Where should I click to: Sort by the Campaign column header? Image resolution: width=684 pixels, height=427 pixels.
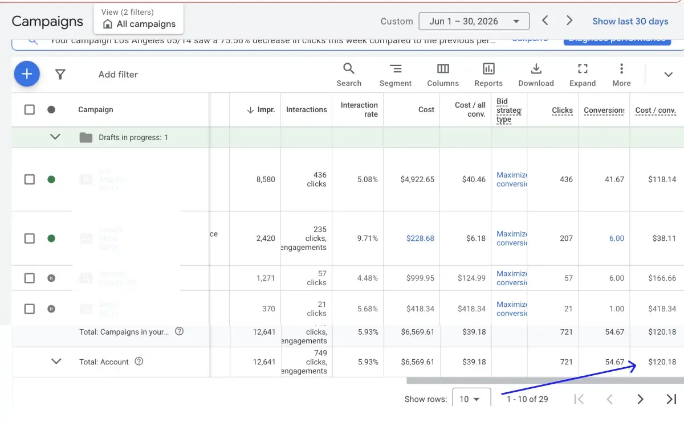click(x=96, y=110)
